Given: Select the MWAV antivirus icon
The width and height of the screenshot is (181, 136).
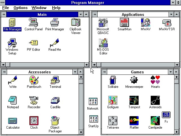Looking at the screenshot, I should pos(146,22).
